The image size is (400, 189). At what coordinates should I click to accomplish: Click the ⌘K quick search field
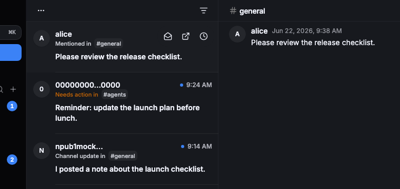pos(11,33)
